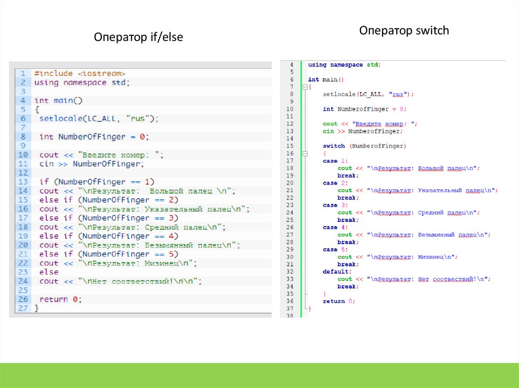Click the 'Оператор if/else' heading
The image size is (519, 388).
tap(138, 37)
